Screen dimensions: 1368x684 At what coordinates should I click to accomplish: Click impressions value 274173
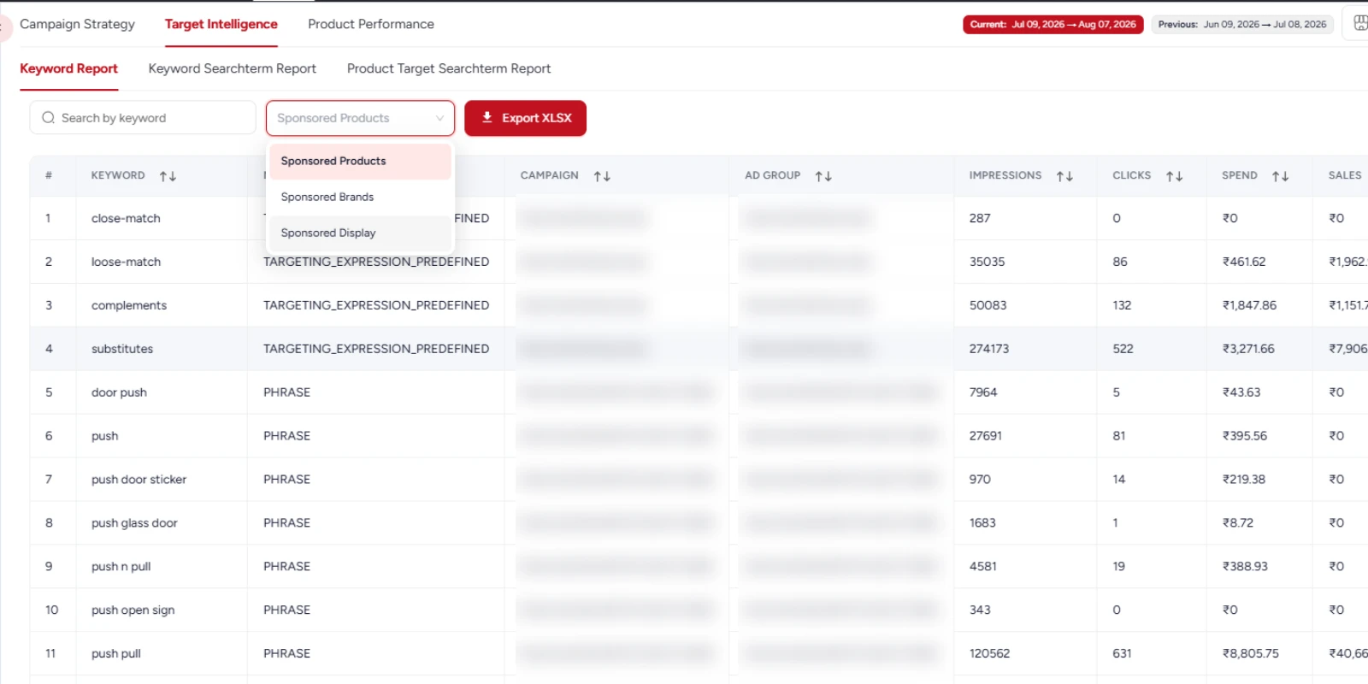click(989, 349)
